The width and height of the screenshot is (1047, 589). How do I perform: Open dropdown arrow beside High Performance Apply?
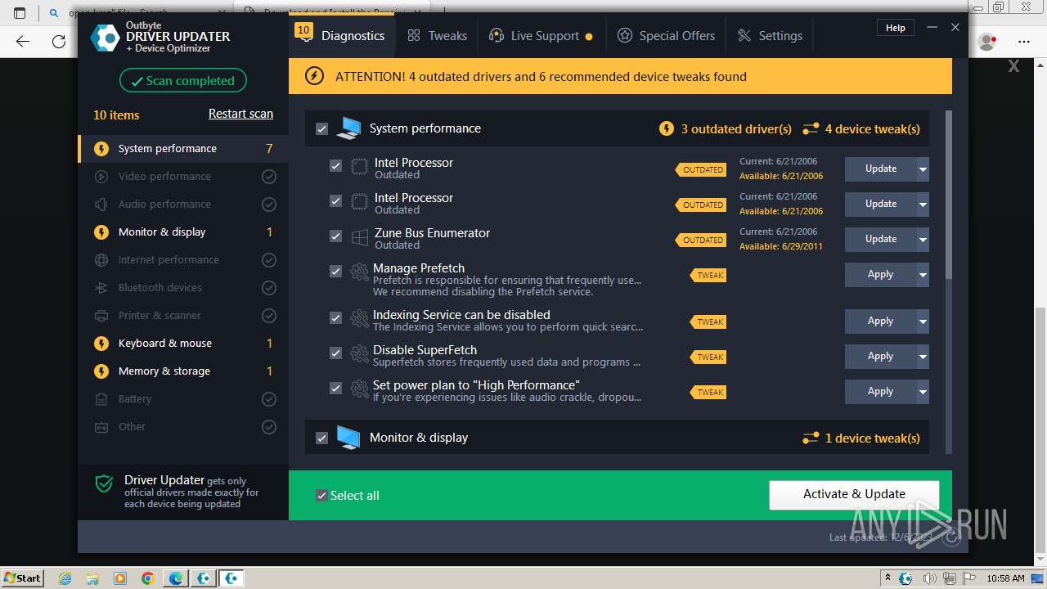(923, 392)
